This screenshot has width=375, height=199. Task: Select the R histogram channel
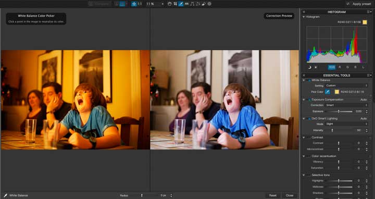340,67
